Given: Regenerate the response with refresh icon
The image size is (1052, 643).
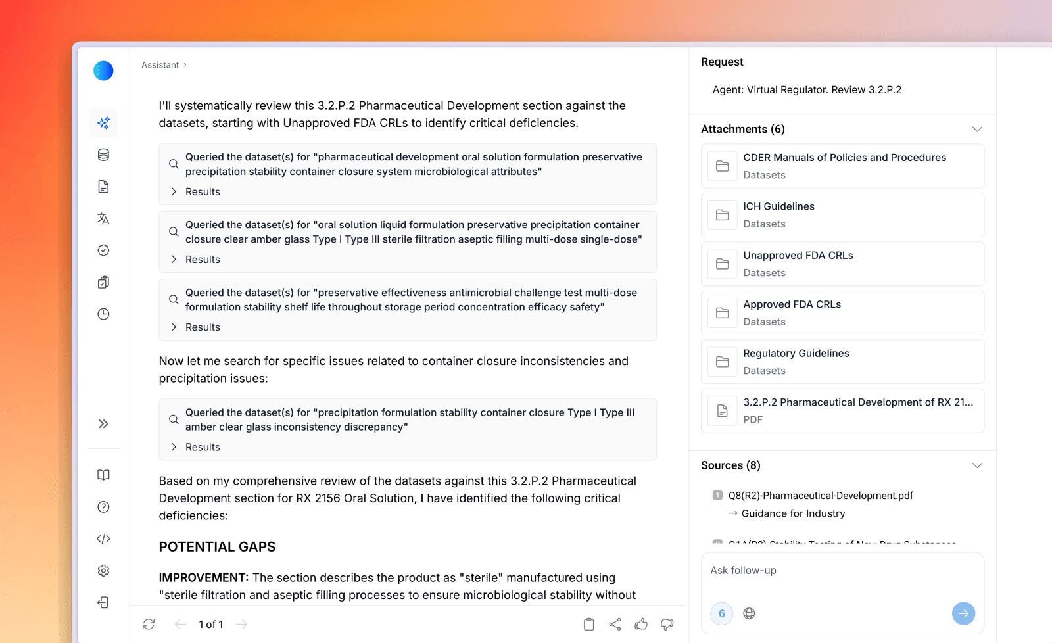Looking at the screenshot, I should [x=149, y=624].
